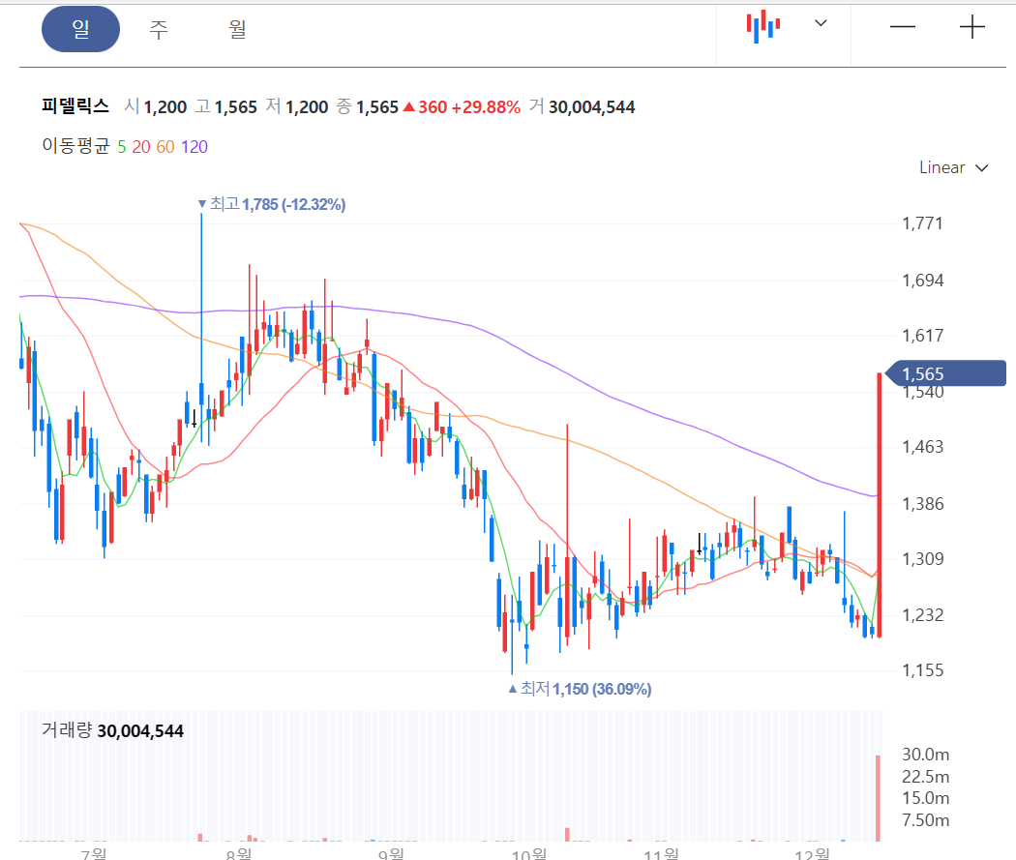Click the 최고 1,785 high marker label
The width and height of the screenshot is (1016, 860).
[x=272, y=205]
